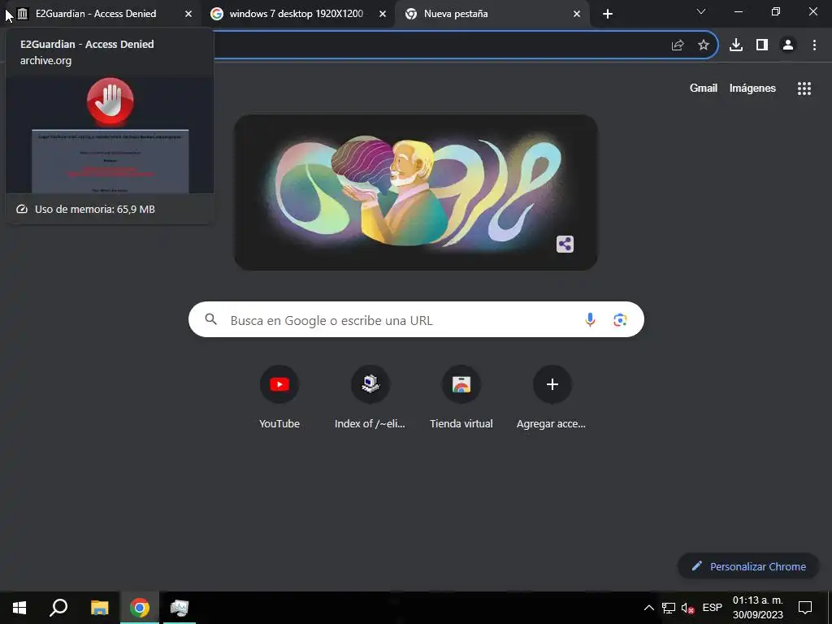Open the Chrome downloads icon
Image resolution: width=832 pixels, height=624 pixels.
(x=736, y=45)
